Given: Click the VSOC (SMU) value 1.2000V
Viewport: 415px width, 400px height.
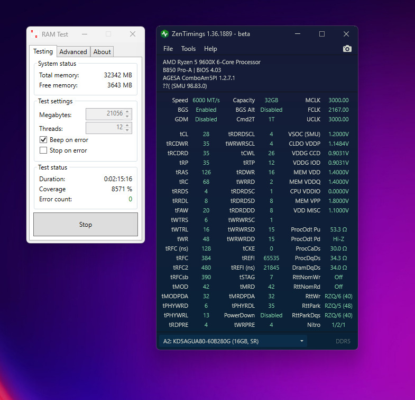Looking at the screenshot, I should tap(338, 134).
